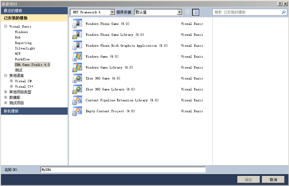Select the Visual C++ label
Screen dimensions: 289x186
24,86
